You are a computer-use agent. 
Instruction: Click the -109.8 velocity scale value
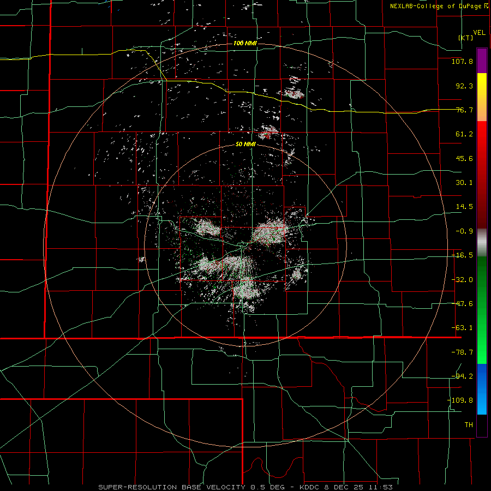(460, 400)
